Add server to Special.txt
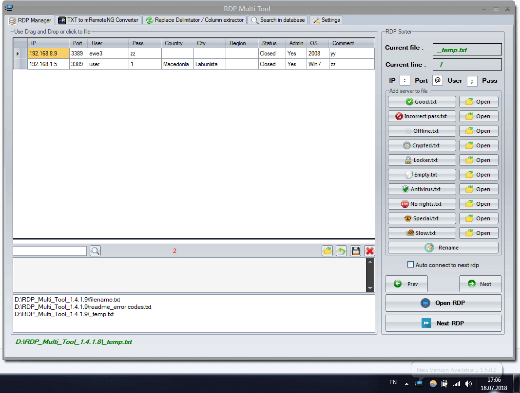Image resolution: width=520 pixels, height=393 pixels. tap(422, 218)
